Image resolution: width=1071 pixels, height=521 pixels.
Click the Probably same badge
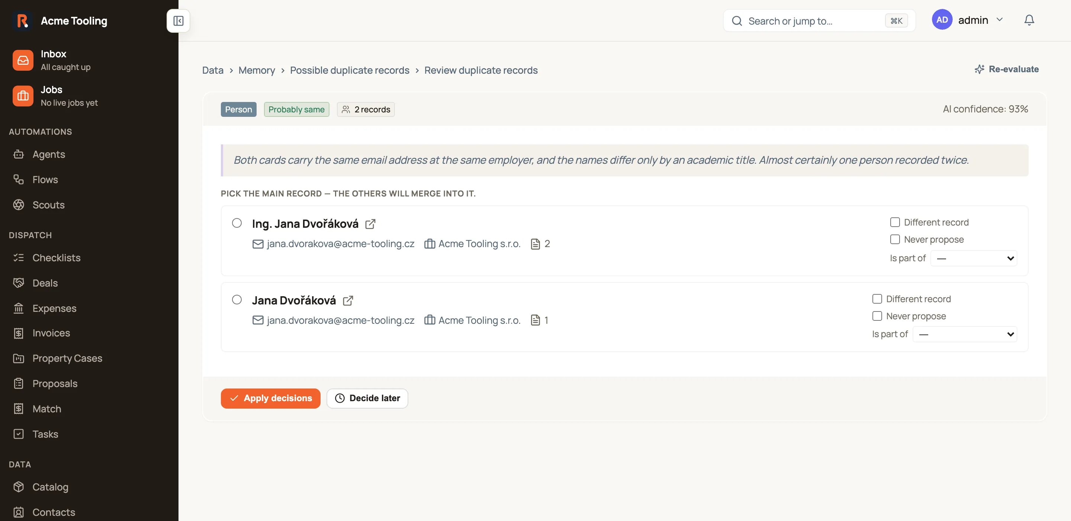tap(296, 109)
